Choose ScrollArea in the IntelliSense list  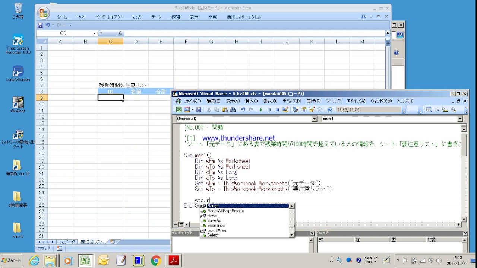(217, 230)
